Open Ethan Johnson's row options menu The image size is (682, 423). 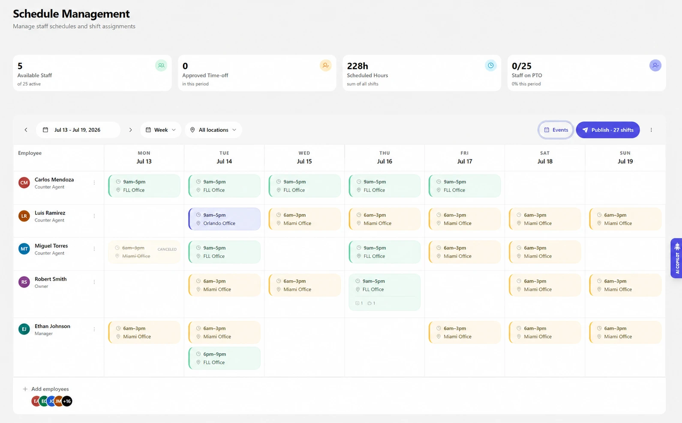tap(94, 329)
